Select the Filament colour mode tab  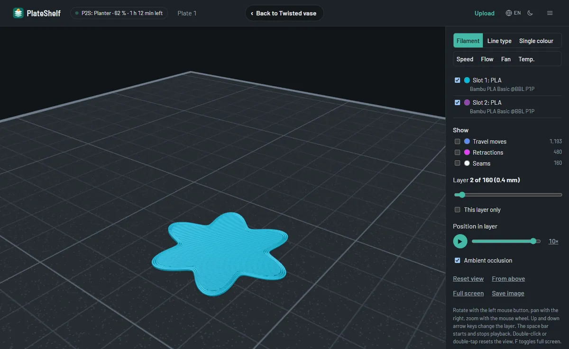[468, 41]
